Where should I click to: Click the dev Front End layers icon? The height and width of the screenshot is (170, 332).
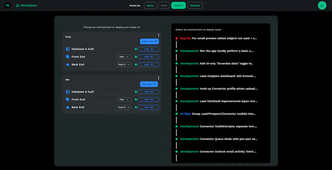[x=68, y=99]
